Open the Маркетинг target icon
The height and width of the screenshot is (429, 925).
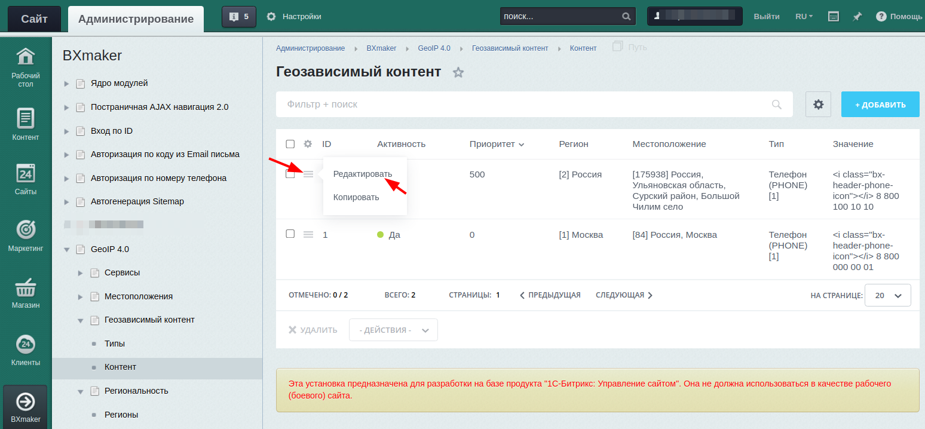click(25, 229)
